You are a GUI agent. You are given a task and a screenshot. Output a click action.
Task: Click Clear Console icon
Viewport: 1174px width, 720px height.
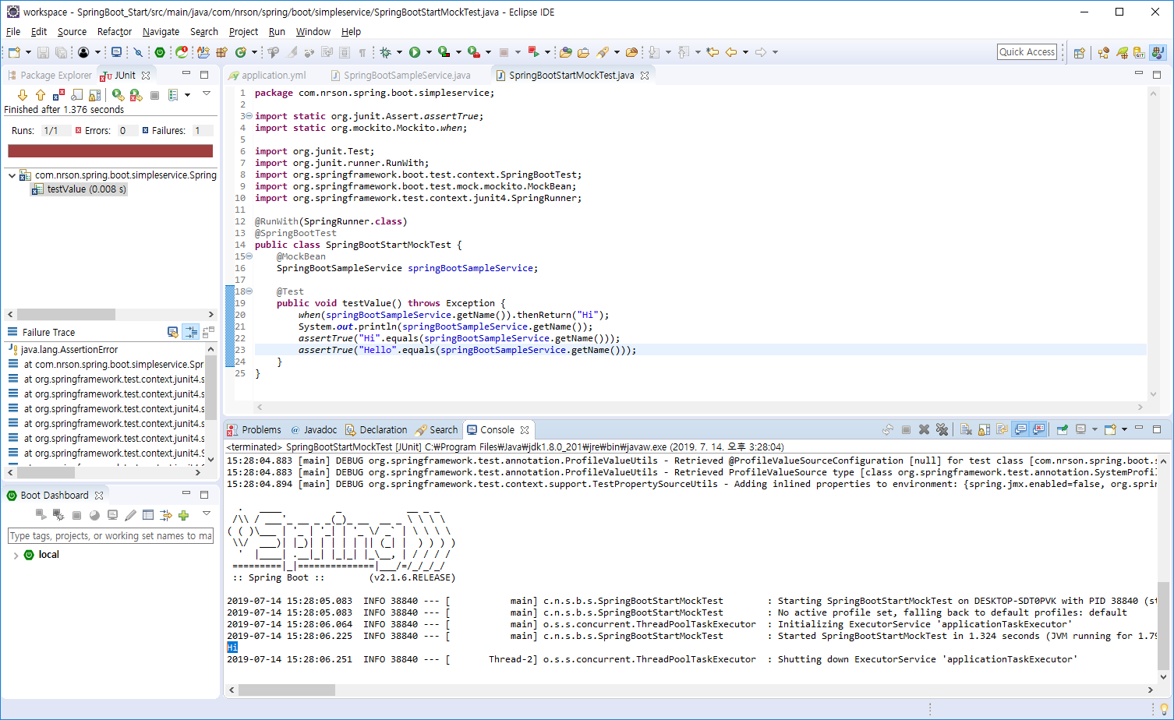pos(967,429)
